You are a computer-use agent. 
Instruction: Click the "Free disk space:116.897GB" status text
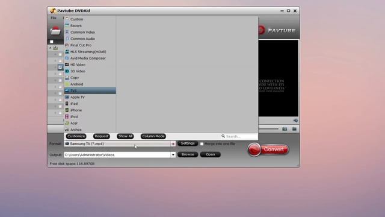pos(72,163)
